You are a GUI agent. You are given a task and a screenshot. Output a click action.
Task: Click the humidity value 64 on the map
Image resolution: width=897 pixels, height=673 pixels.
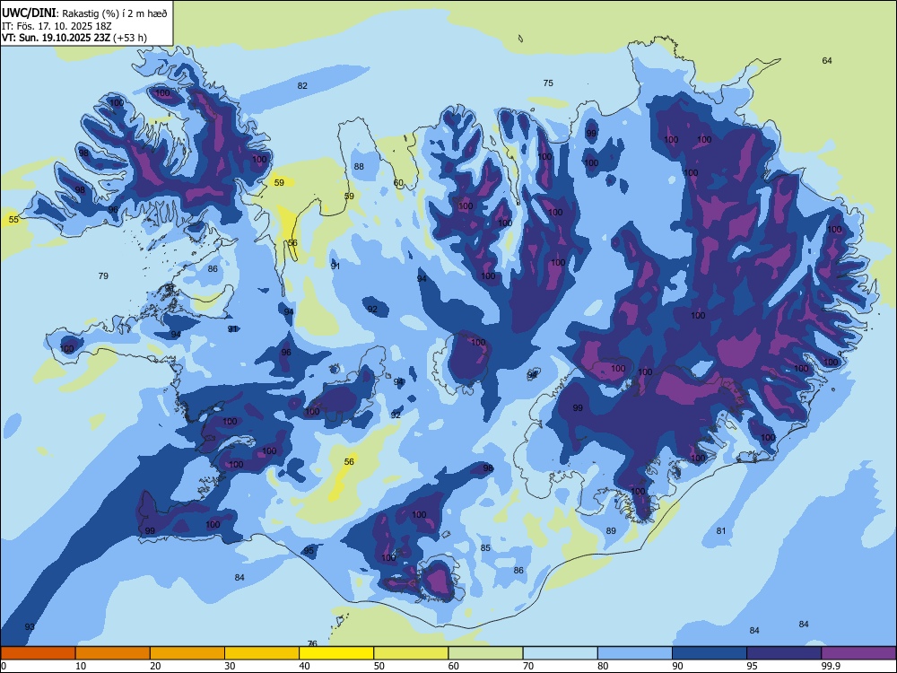pos(827,61)
